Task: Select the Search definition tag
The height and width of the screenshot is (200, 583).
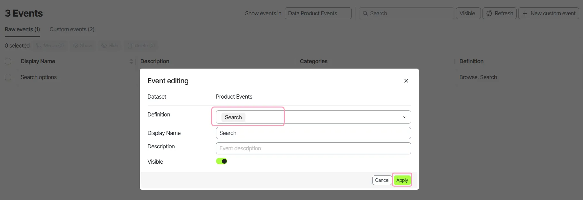Action: click(x=233, y=117)
